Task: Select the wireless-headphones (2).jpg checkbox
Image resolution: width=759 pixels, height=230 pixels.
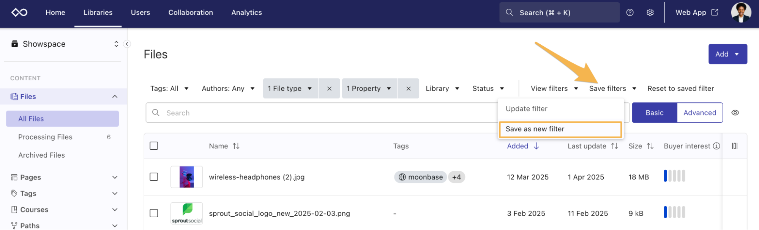Action: point(154,177)
